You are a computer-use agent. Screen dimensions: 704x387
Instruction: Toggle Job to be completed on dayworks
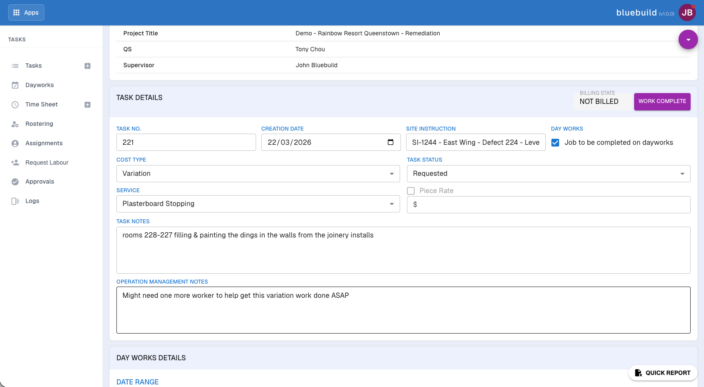coord(555,143)
